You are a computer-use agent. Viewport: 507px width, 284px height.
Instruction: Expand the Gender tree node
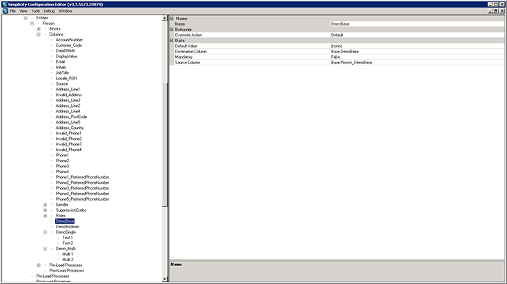pyautogui.click(x=45, y=205)
